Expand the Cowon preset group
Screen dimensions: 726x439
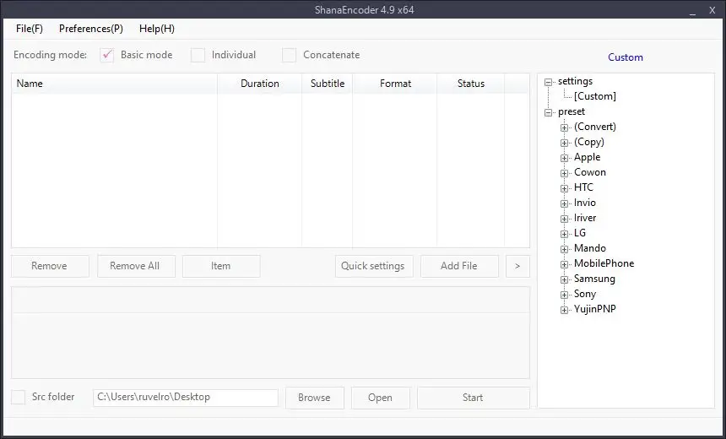(564, 173)
